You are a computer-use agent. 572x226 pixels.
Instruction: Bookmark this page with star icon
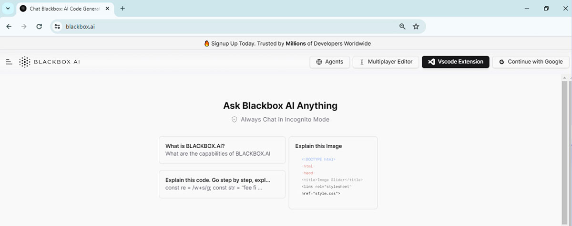(x=416, y=27)
